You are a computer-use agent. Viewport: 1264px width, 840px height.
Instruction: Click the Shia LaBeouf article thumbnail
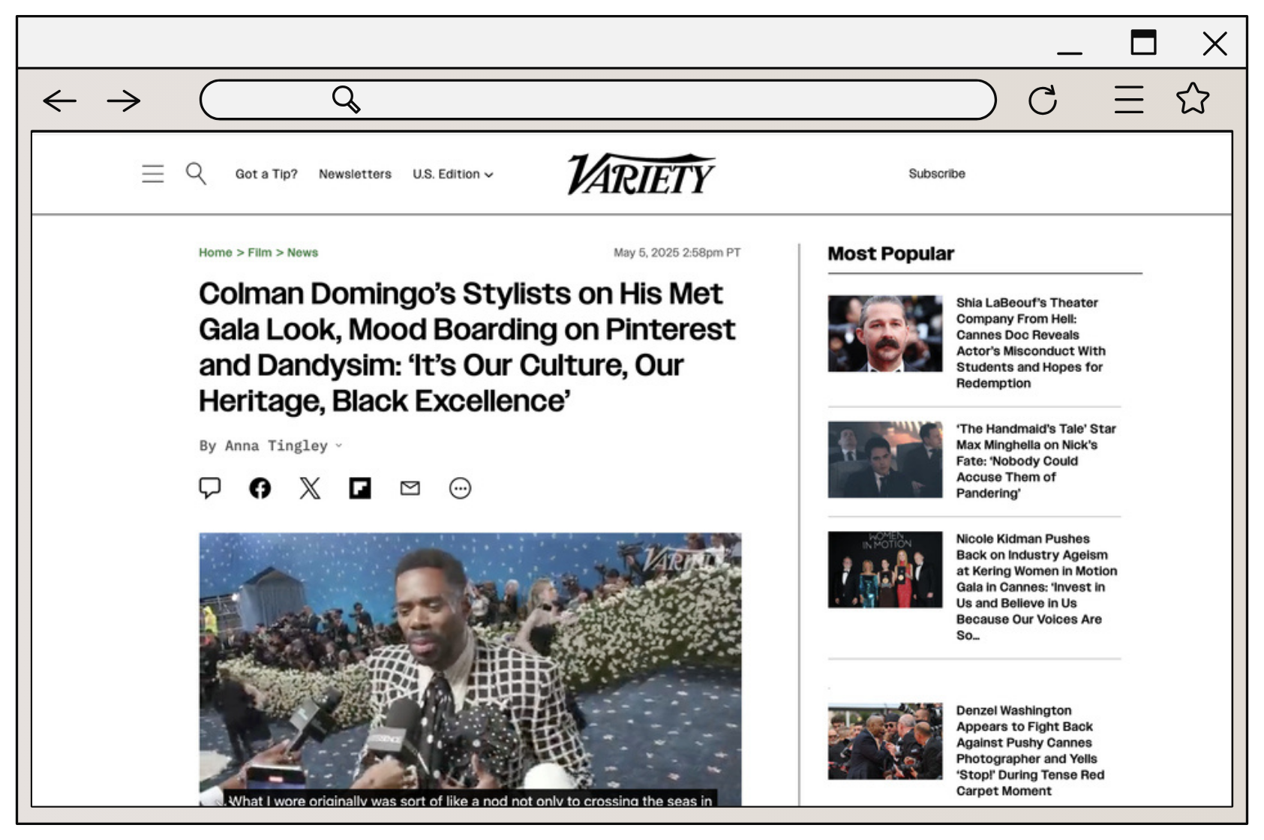[884, 333]
